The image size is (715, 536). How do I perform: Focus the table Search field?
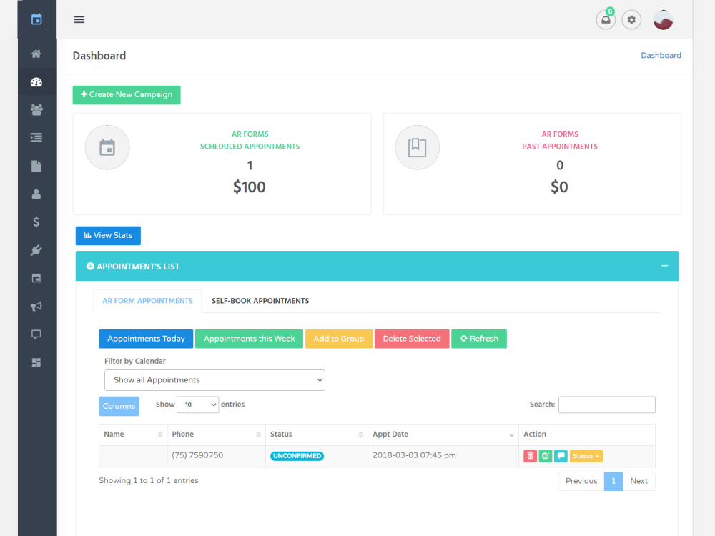pos(607,405)
